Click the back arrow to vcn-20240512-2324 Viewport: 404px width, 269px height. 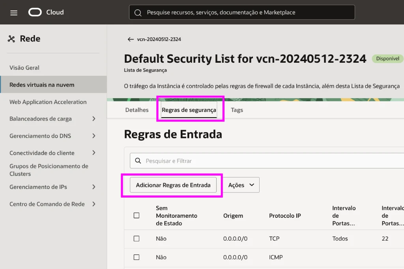tap(131, 39)
